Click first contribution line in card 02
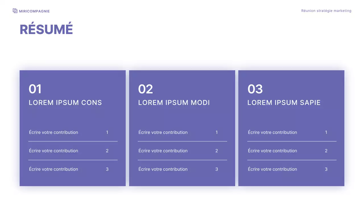The height and width of the screenshot is (204, 364). (x=163, y=132)
